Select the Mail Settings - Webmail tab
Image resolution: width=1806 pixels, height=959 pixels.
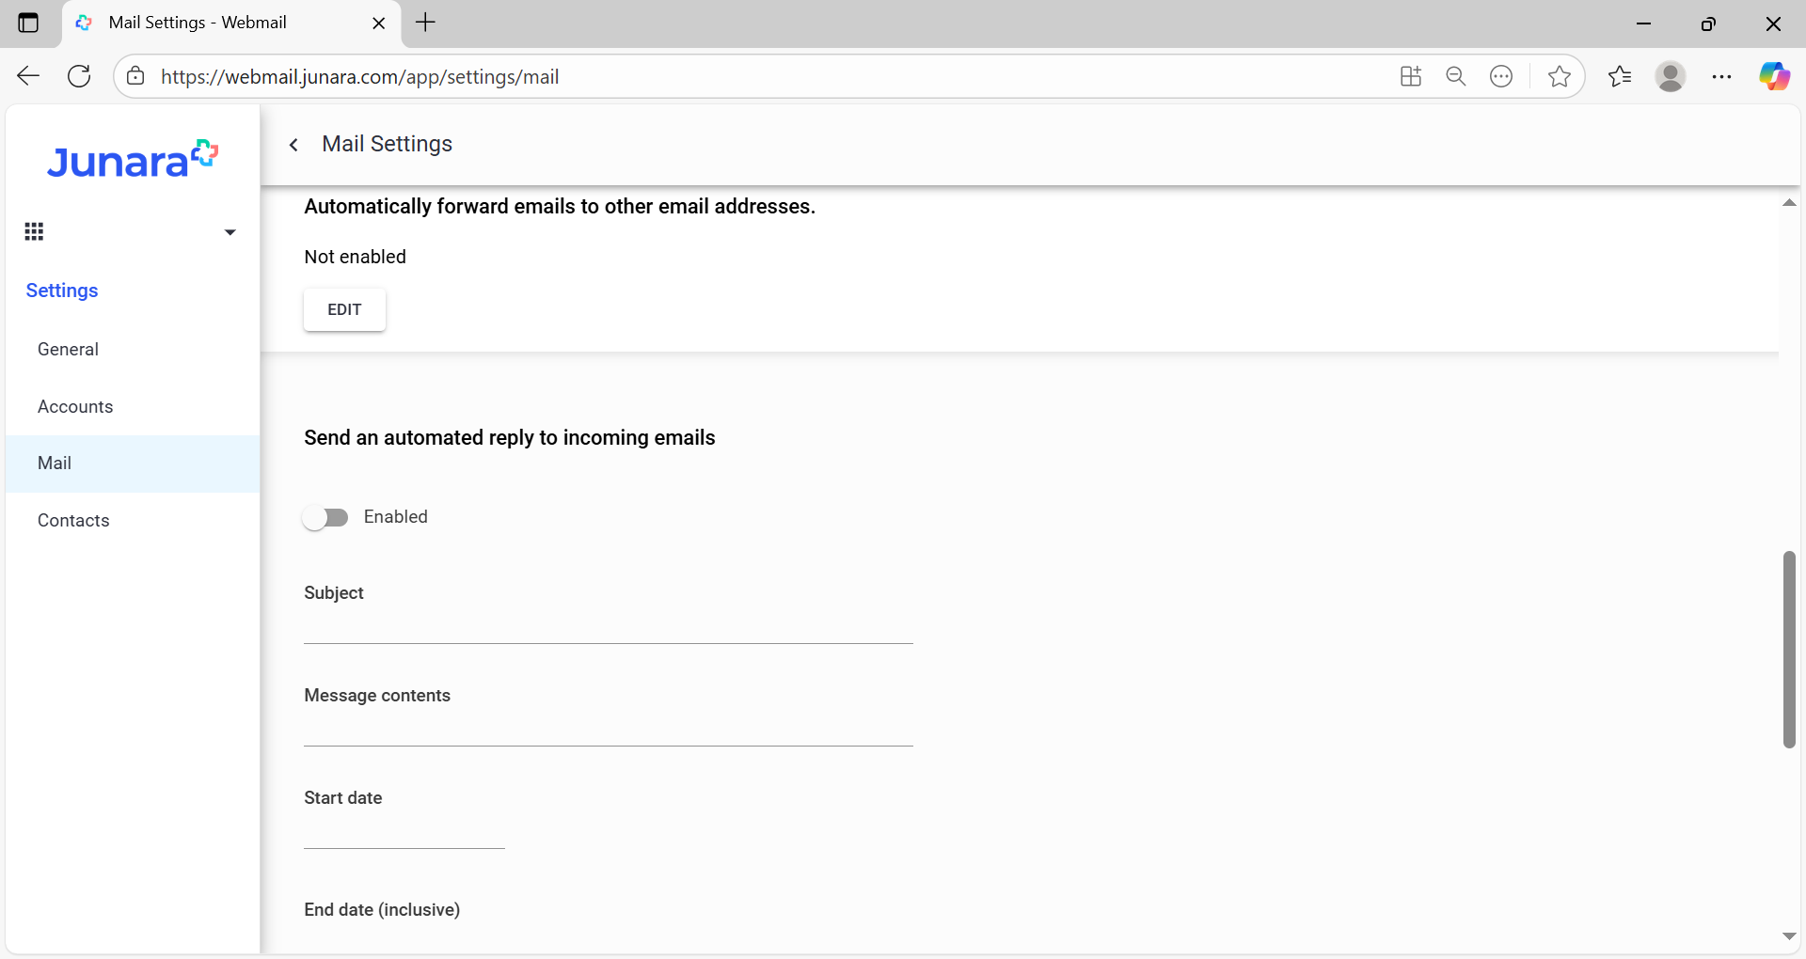click(231, 24)
